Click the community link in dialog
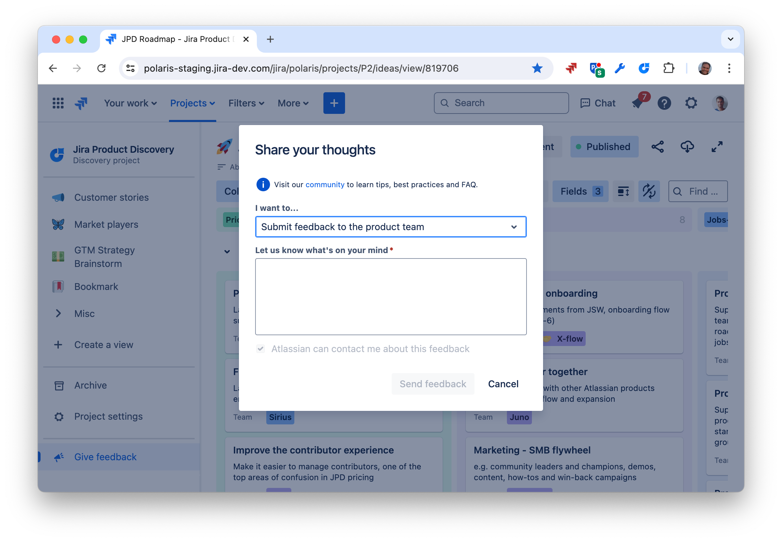 (325, 184)
